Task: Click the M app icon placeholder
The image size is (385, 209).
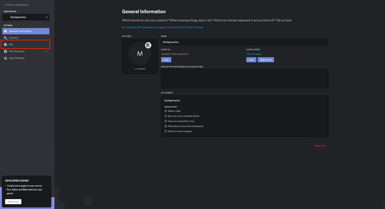Action: pyautogui.click(x=140, y=53)
